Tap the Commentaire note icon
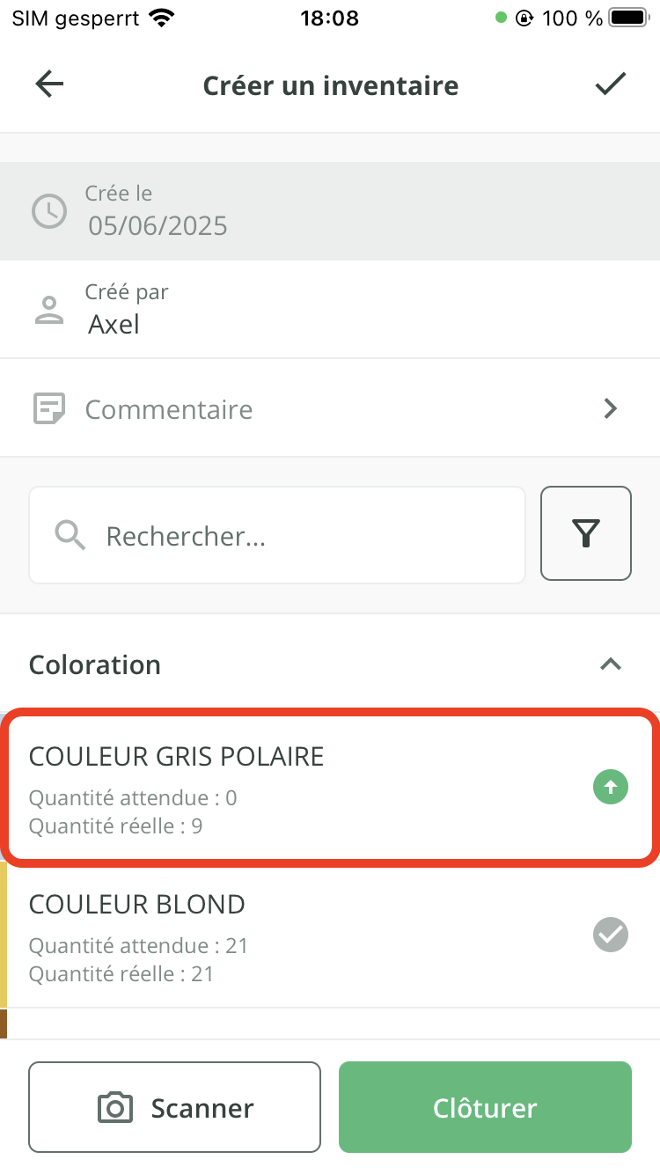The image size is (660, 1174). coord(49,408)
